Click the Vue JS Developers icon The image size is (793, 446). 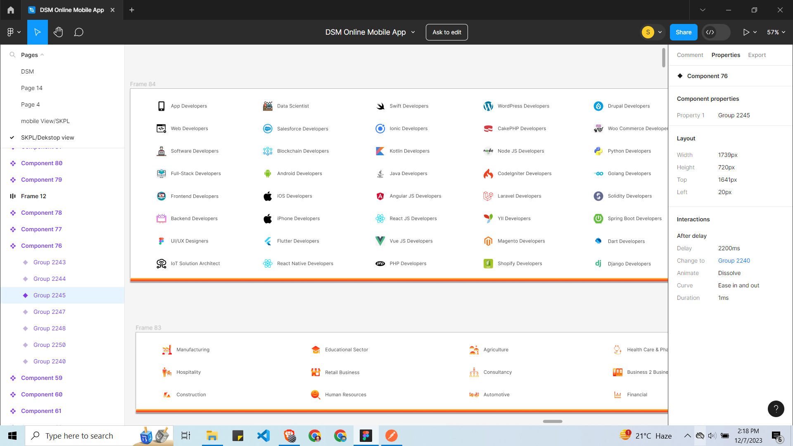point(380,241)
